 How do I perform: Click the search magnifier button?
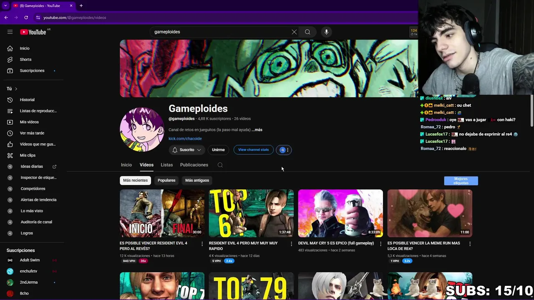[x=307, y=32]
